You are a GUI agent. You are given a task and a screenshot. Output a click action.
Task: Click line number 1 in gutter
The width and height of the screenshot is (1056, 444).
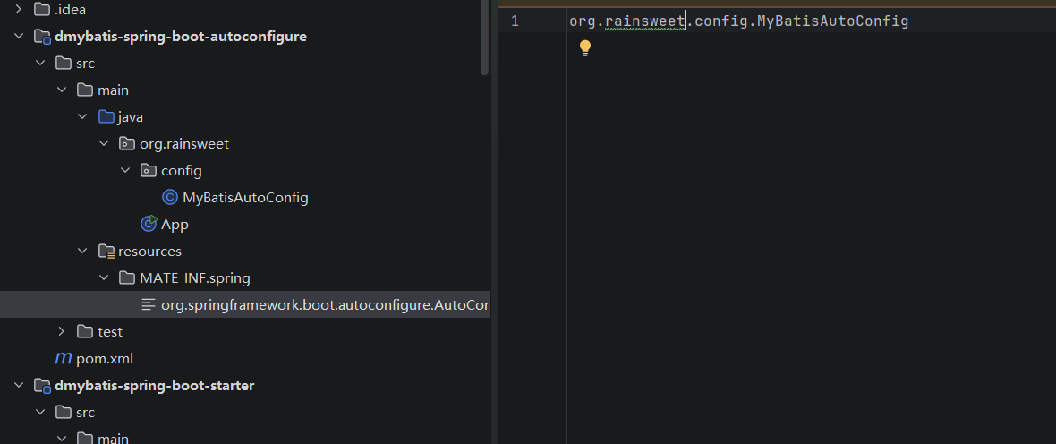click(515, 21)
